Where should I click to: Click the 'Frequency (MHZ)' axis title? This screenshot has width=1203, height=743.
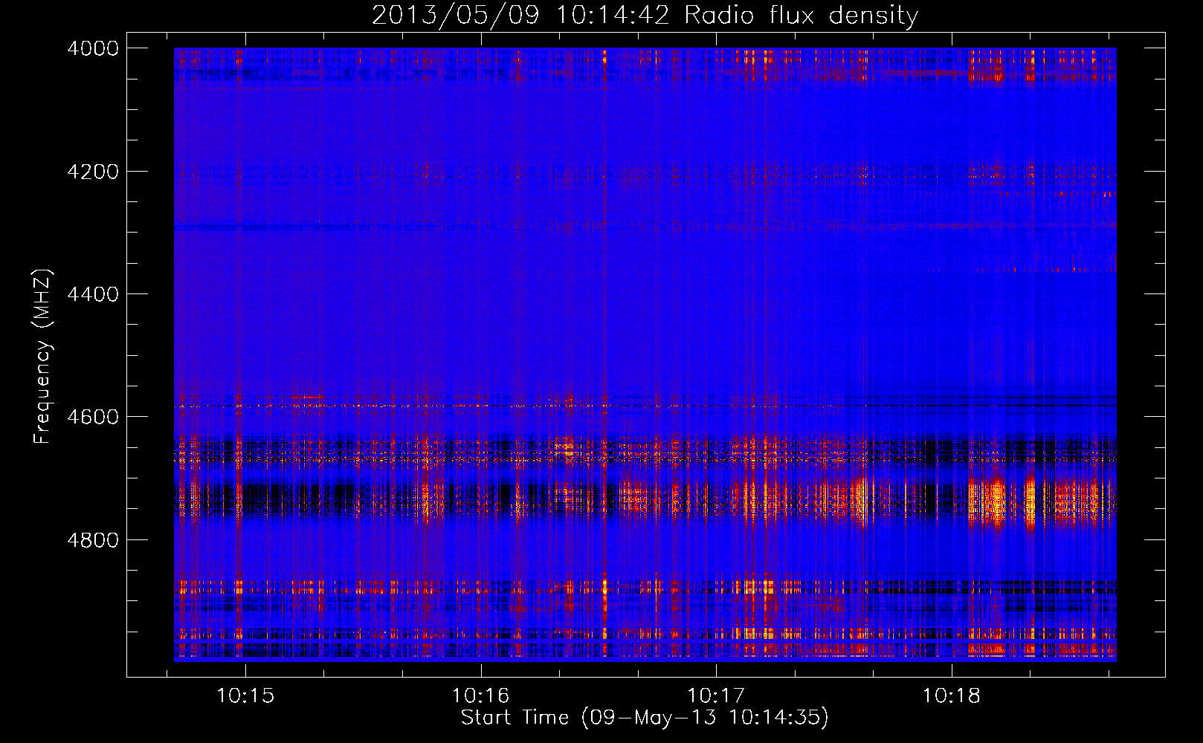[42, 357]
